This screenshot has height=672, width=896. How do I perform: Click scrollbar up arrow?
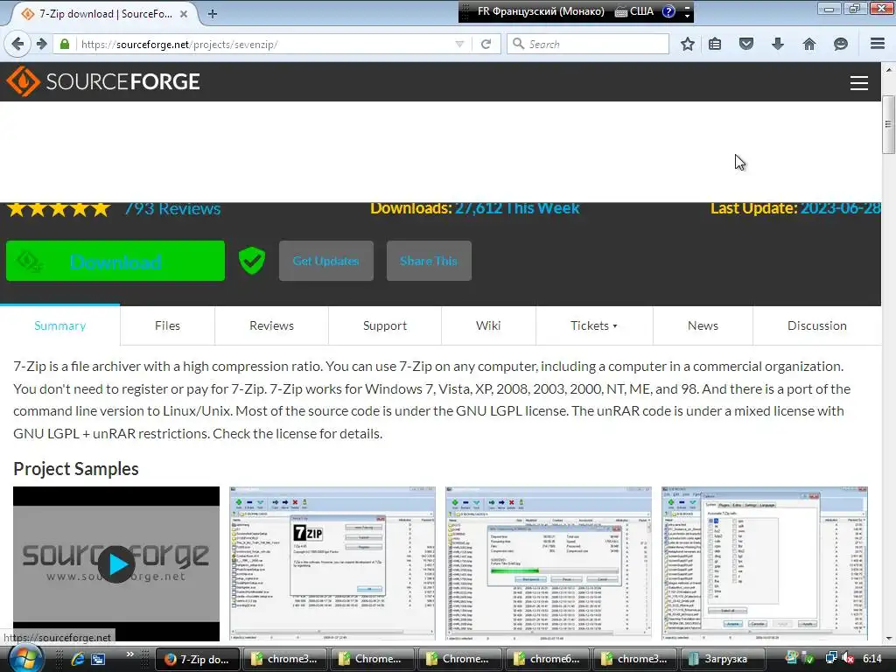pos(889,70)
